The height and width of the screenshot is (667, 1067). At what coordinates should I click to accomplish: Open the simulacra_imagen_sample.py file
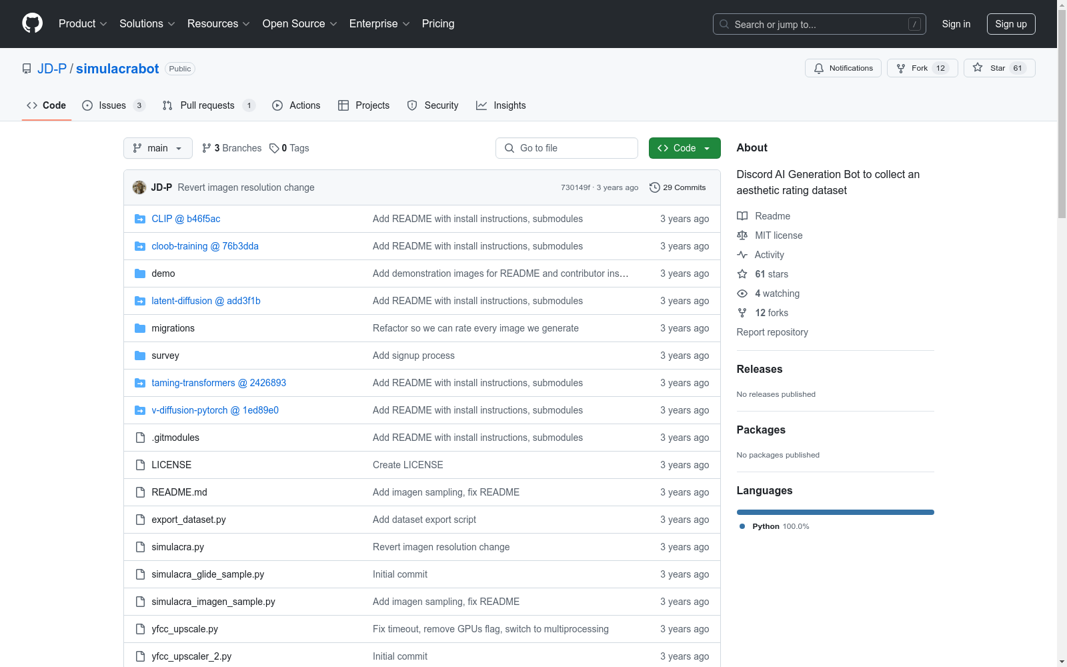pos(213,602)
